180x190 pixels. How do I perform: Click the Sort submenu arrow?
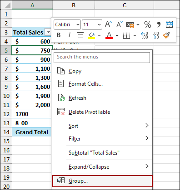click(x=147, y=125)
